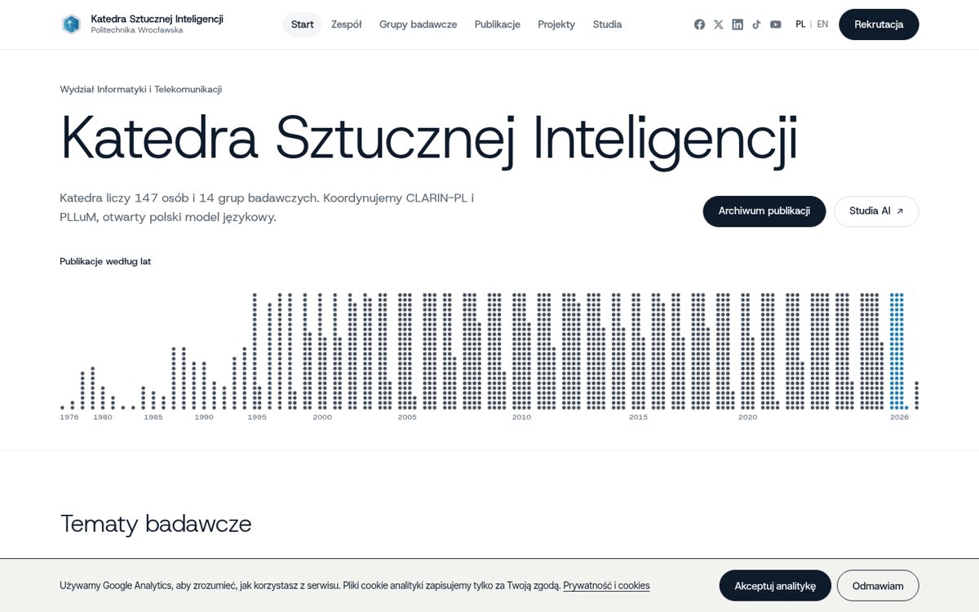Open the YouTube channel icon
Image resolution: width=979 pixels, height=612 pixels.
coord(776,24)
